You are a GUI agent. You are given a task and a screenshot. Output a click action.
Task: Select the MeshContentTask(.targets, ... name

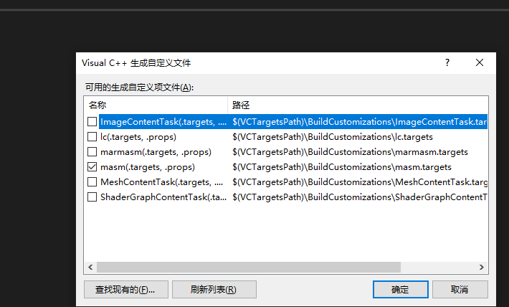[x=161, y=182]
